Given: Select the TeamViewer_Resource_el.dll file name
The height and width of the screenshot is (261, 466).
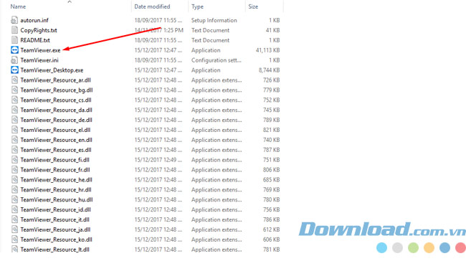Looking at the screenshot, I should [x=55, y=130].
